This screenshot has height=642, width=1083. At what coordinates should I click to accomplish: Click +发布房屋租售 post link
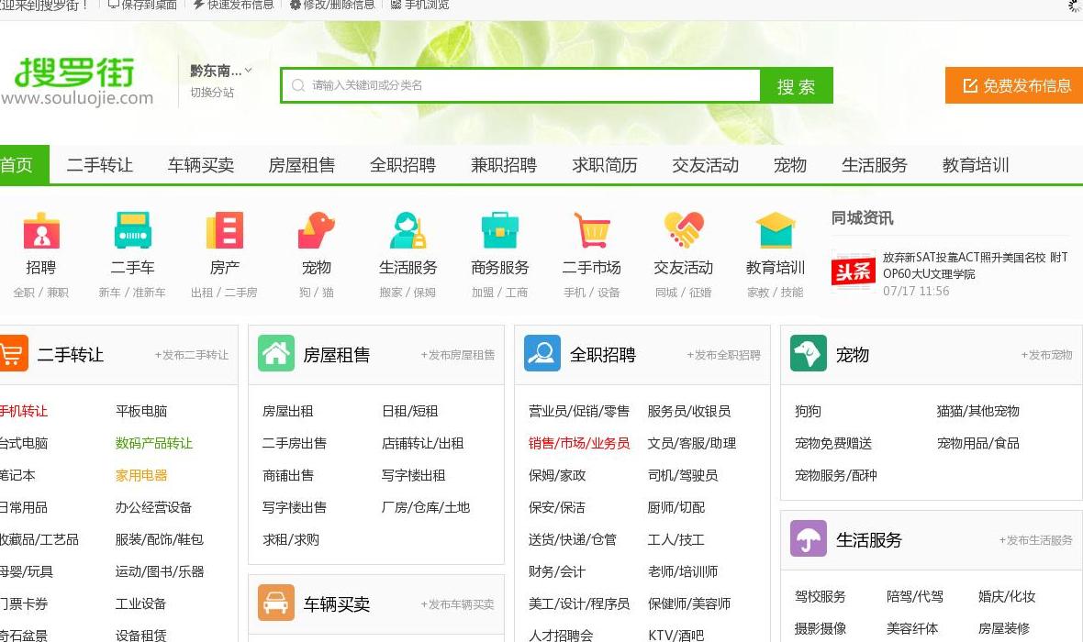point(458,355)
